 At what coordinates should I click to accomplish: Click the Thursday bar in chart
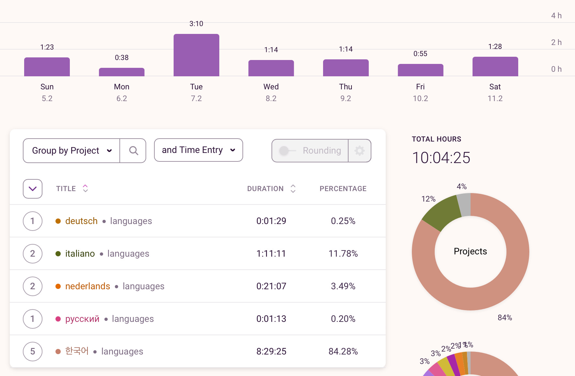click(x=346, y=68)
